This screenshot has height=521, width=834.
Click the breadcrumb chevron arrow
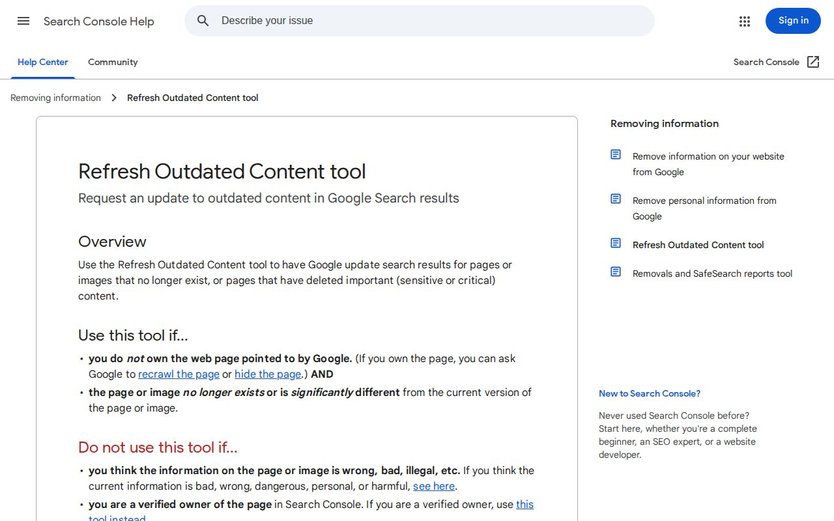click(x=114, y=98)
